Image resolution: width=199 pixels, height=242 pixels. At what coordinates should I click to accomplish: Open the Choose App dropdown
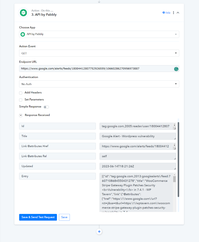[99, 34]
